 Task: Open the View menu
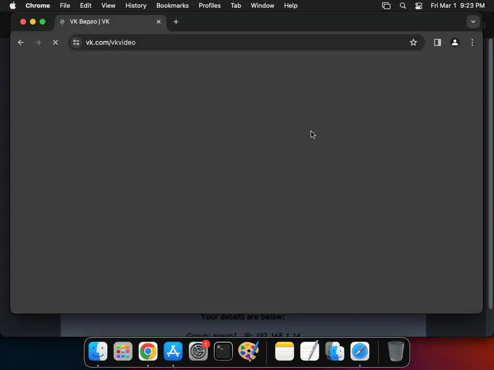coord(109,6)
